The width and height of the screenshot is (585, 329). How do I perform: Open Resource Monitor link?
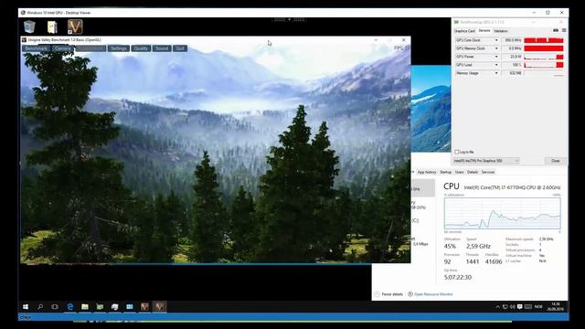(431, 294)
